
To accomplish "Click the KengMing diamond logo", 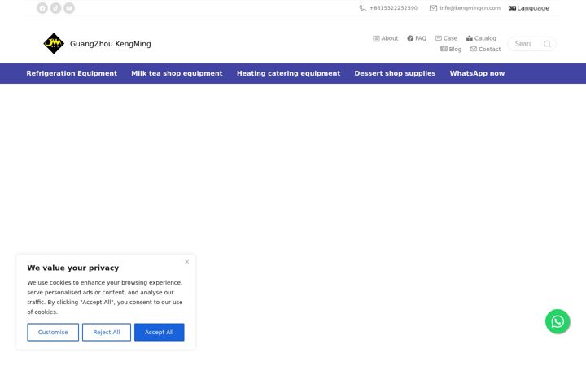I will 54,44.
